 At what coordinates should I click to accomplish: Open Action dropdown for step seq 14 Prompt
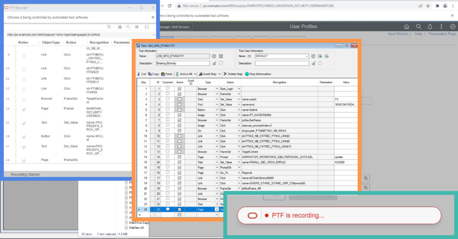[x=239, y=157]
